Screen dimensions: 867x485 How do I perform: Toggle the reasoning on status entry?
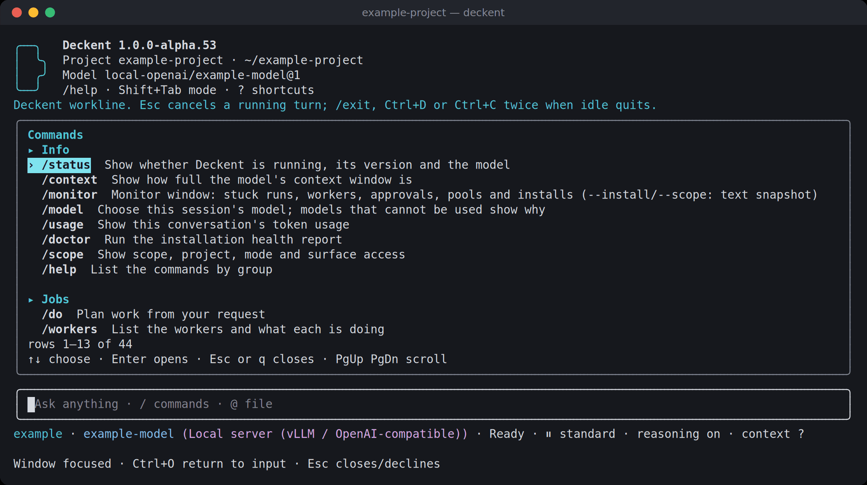point(678,434)
